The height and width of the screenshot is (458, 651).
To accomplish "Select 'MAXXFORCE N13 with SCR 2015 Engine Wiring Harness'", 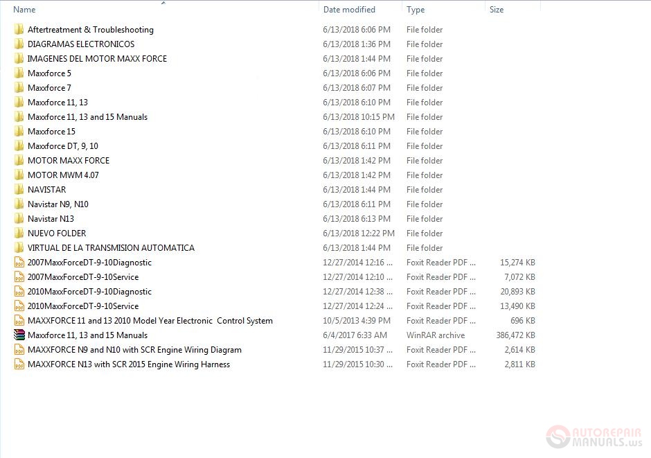I will pyautogui.click(x=129, y=364).
